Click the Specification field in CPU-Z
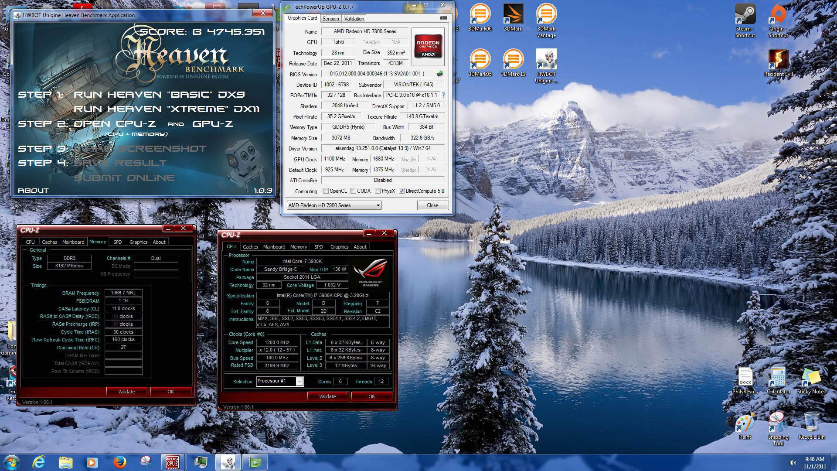837x471 pixels. pos(323,296)
